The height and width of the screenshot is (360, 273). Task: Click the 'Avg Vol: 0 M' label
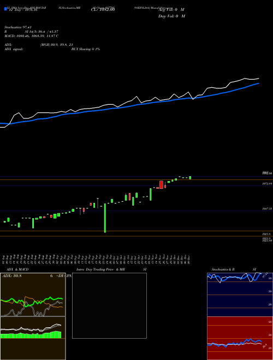click(x=171, y=10)
